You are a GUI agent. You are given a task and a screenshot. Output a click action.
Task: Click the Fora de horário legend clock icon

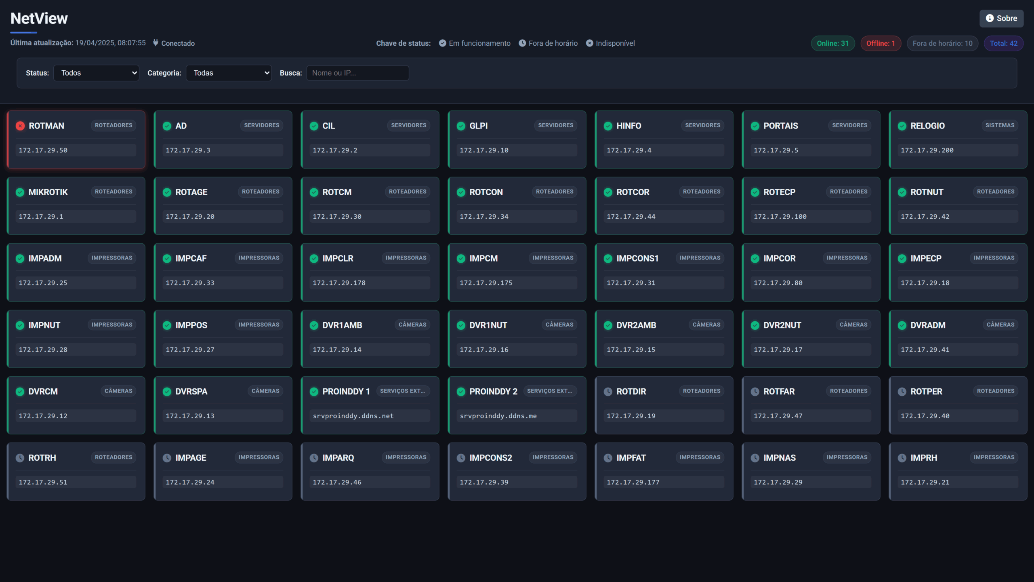pos(522,43)
